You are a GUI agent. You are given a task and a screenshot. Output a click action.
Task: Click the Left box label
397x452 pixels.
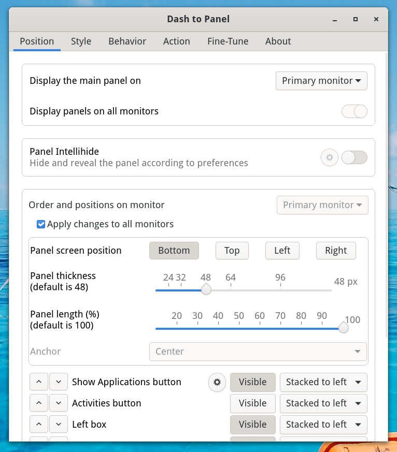tap(89, 425)
